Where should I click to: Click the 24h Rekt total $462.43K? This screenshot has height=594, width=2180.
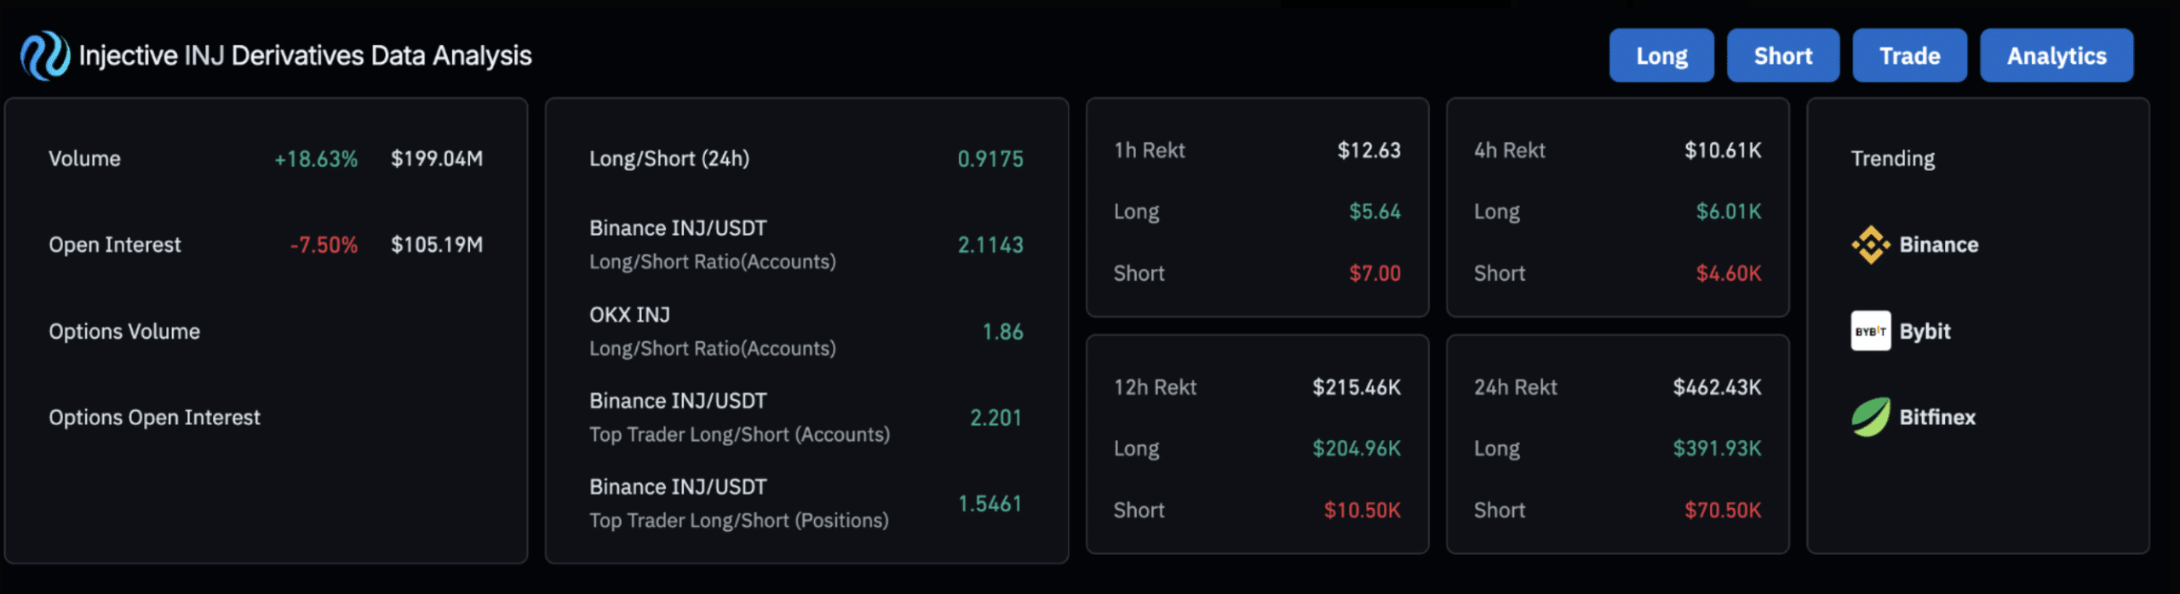[x=1717, y=387]
